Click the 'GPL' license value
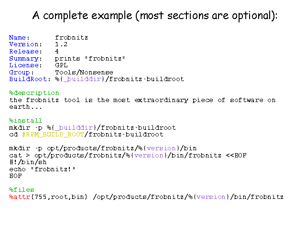306x229 pixels. (x=61, y=65)
